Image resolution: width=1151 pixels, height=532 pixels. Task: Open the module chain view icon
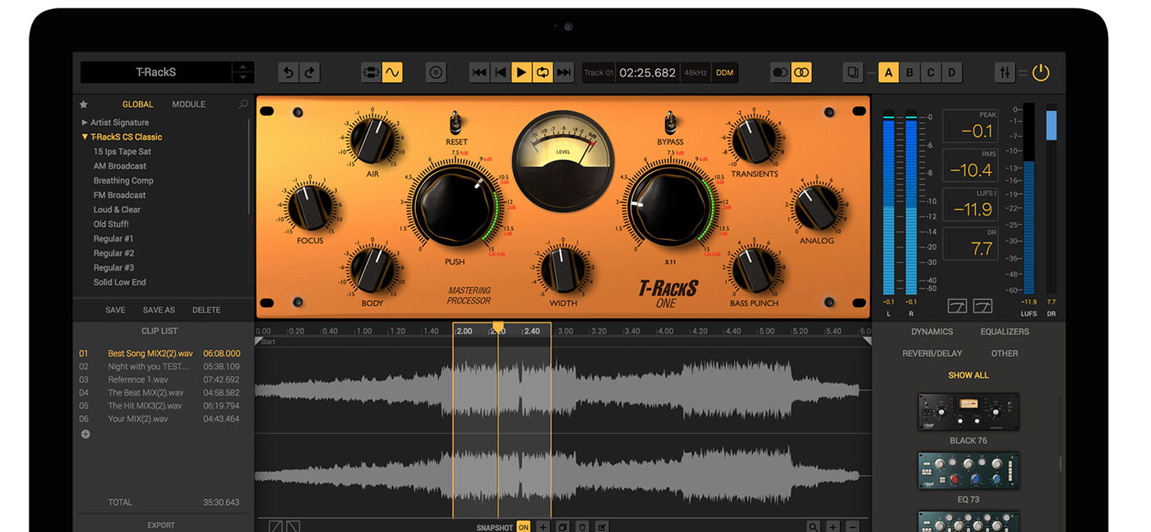point(372,72)
